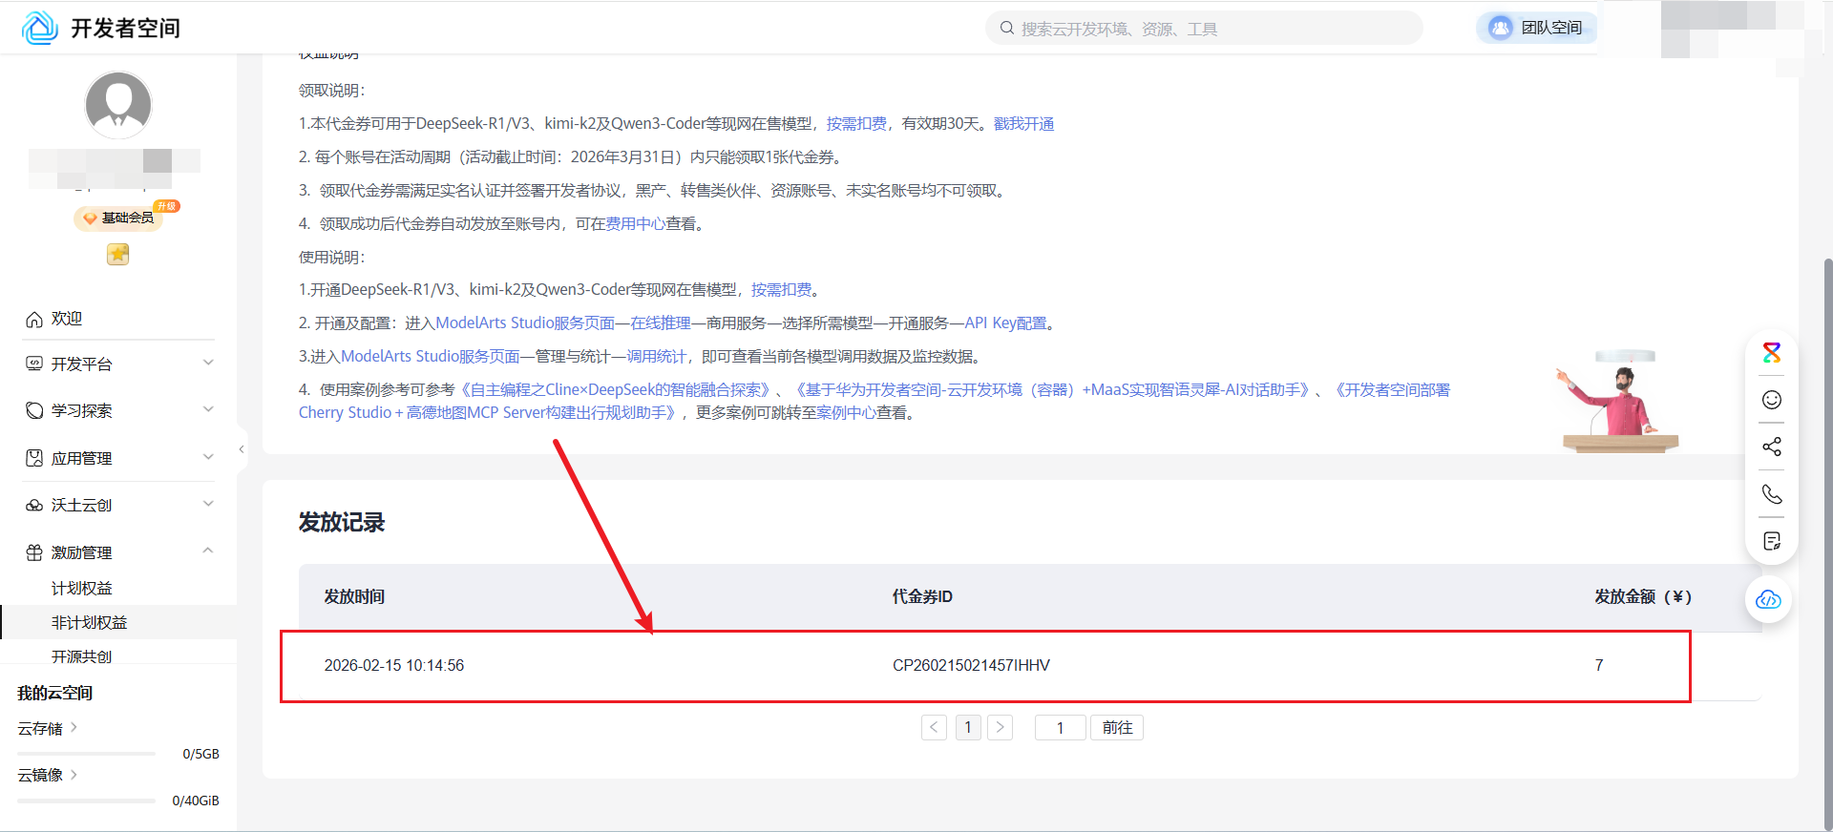Select page 1 in pagination
This screenshot has height=832, width=1833.
(968, 728)
